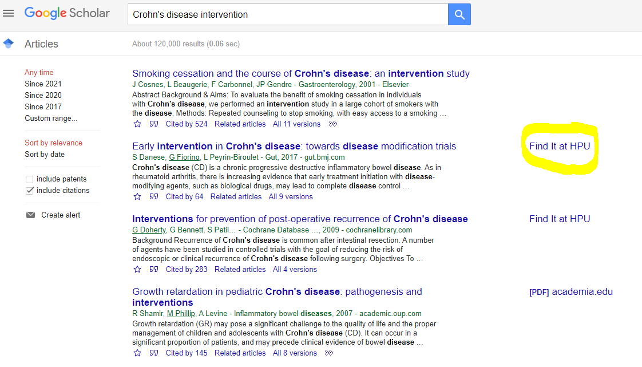Open the hamburger menu icon
Viewport: 642px width, 367px height.
[x=8, y=13]
